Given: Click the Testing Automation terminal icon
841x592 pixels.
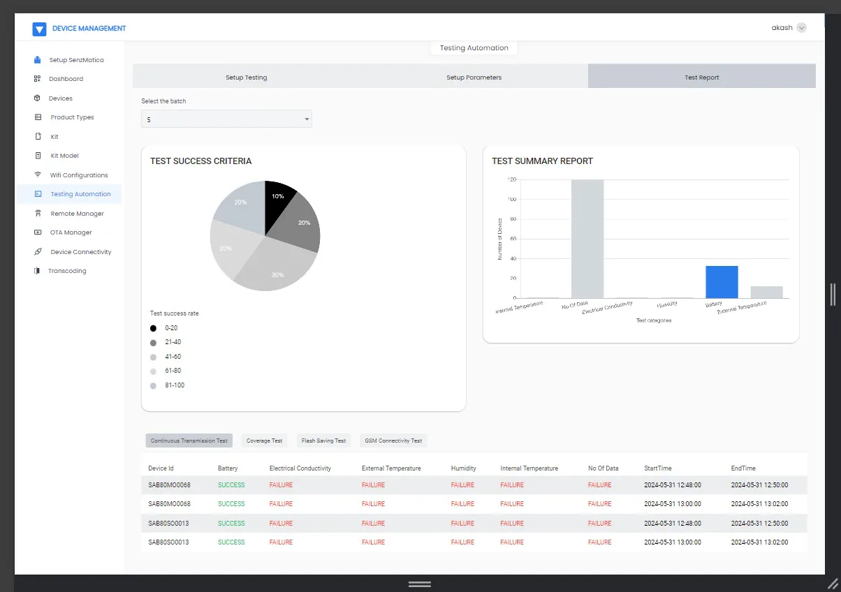Looking at the screenshot, I should [x=38, y=194].
